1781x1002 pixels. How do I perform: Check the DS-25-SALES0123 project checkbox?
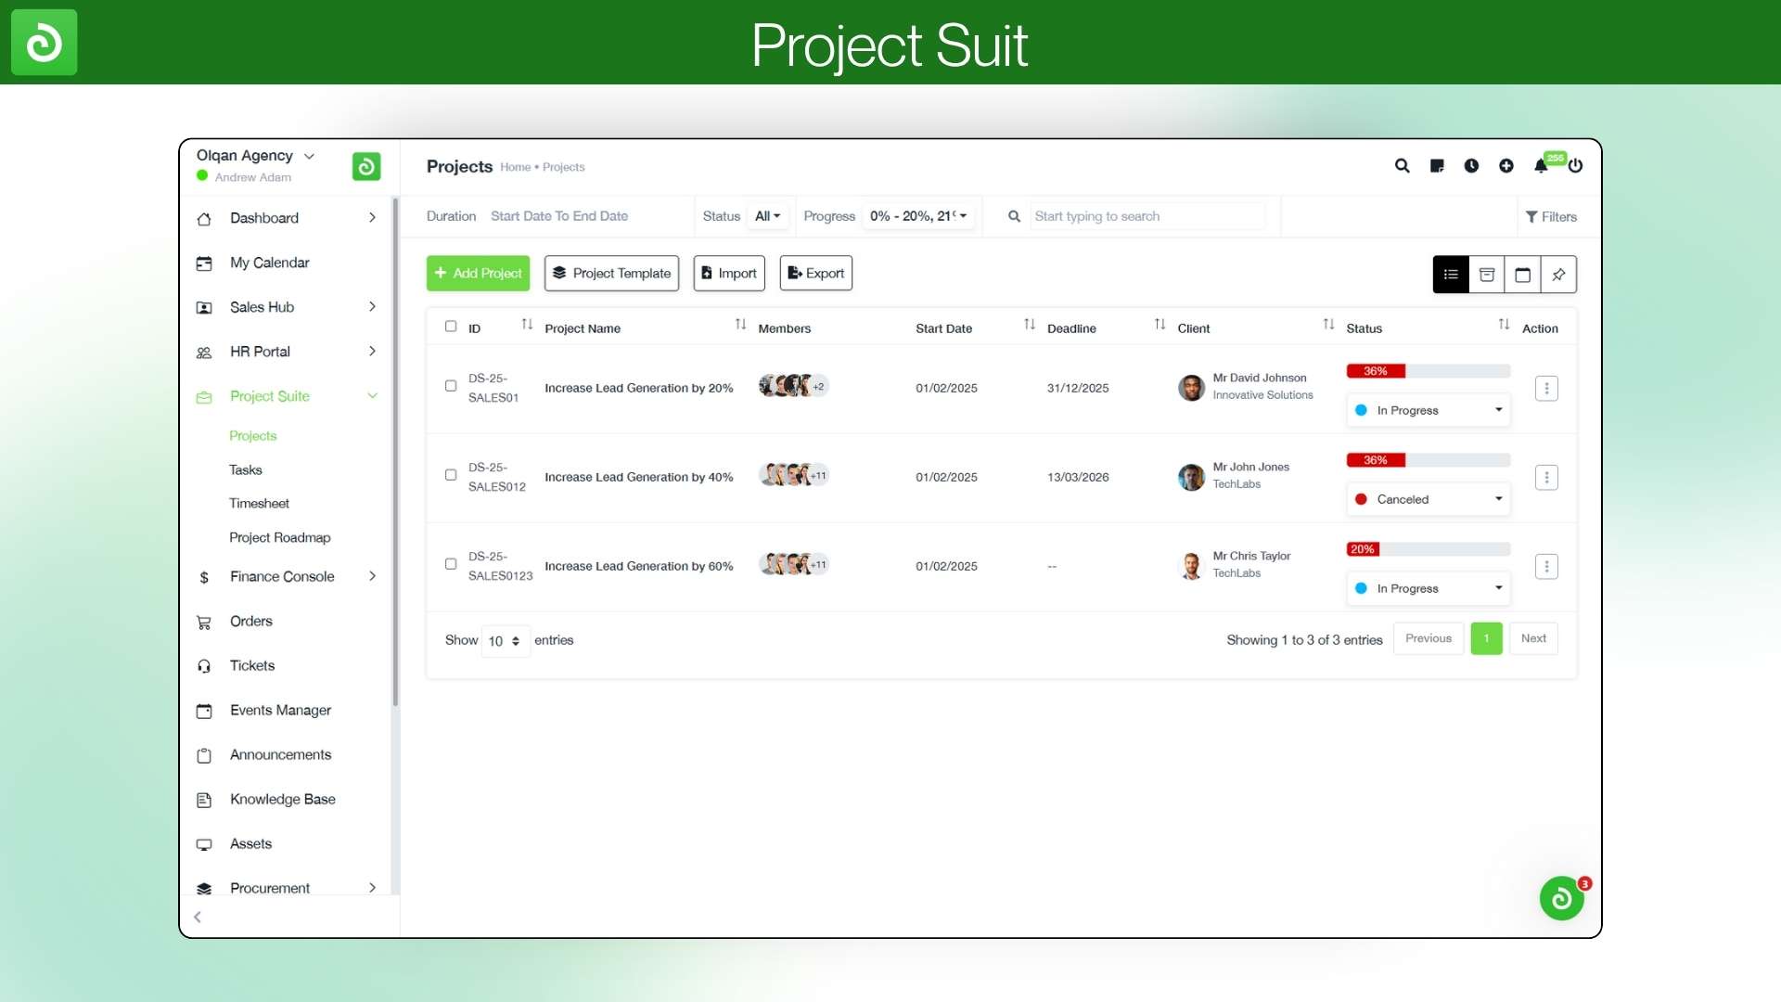click(x=451, y=563)
